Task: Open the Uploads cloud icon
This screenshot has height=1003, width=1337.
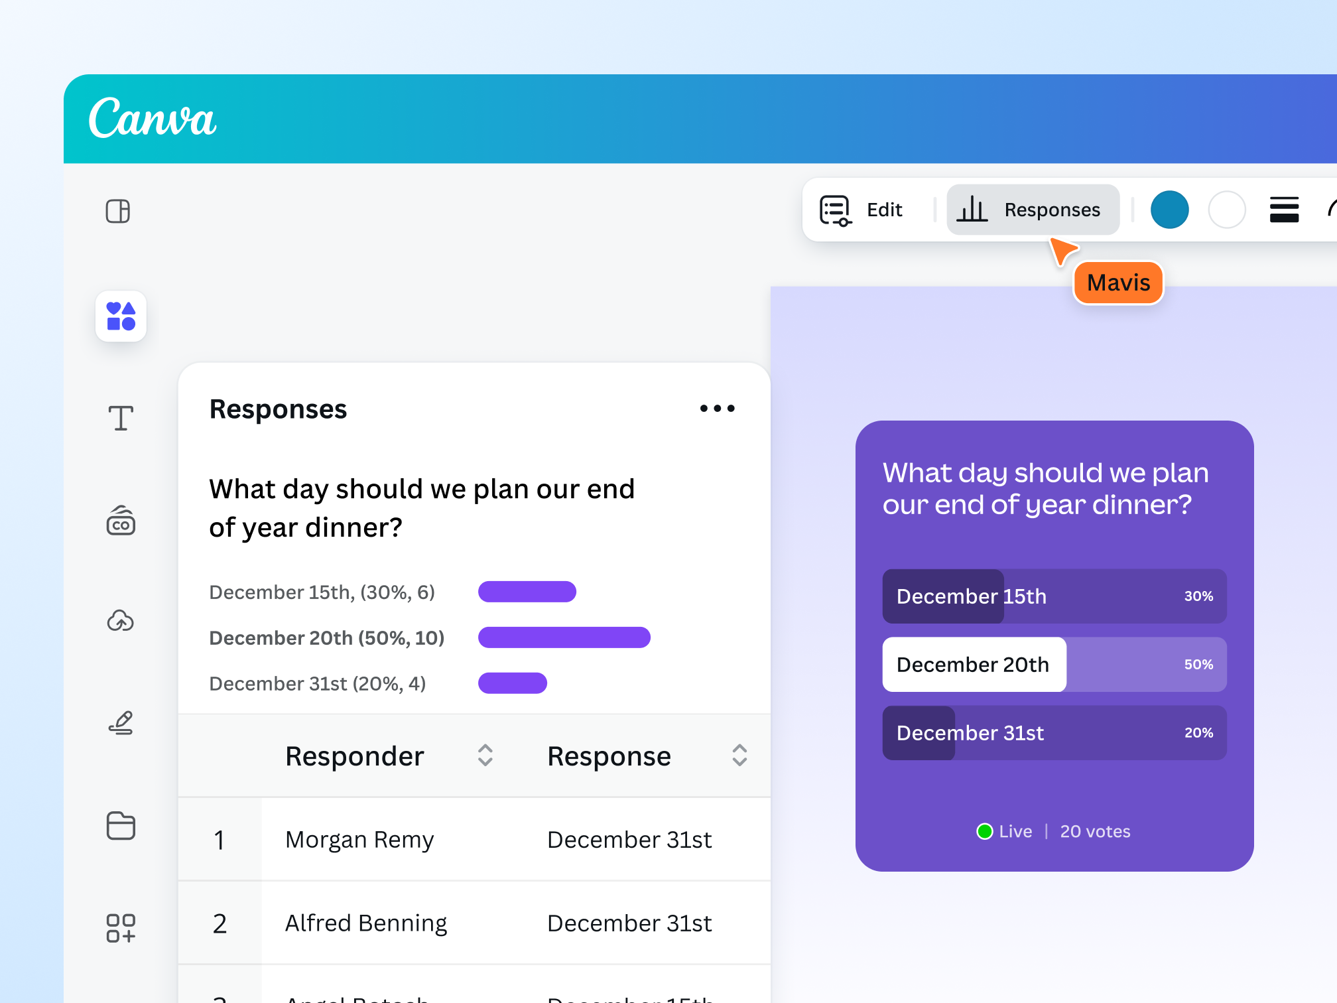Action: tap(121, 621)
